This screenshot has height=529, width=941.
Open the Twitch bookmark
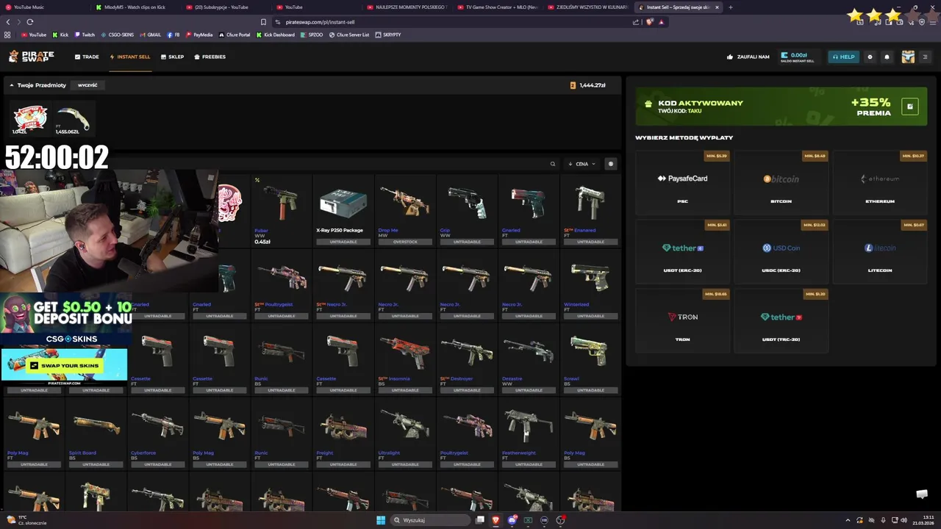coord(85,35)
